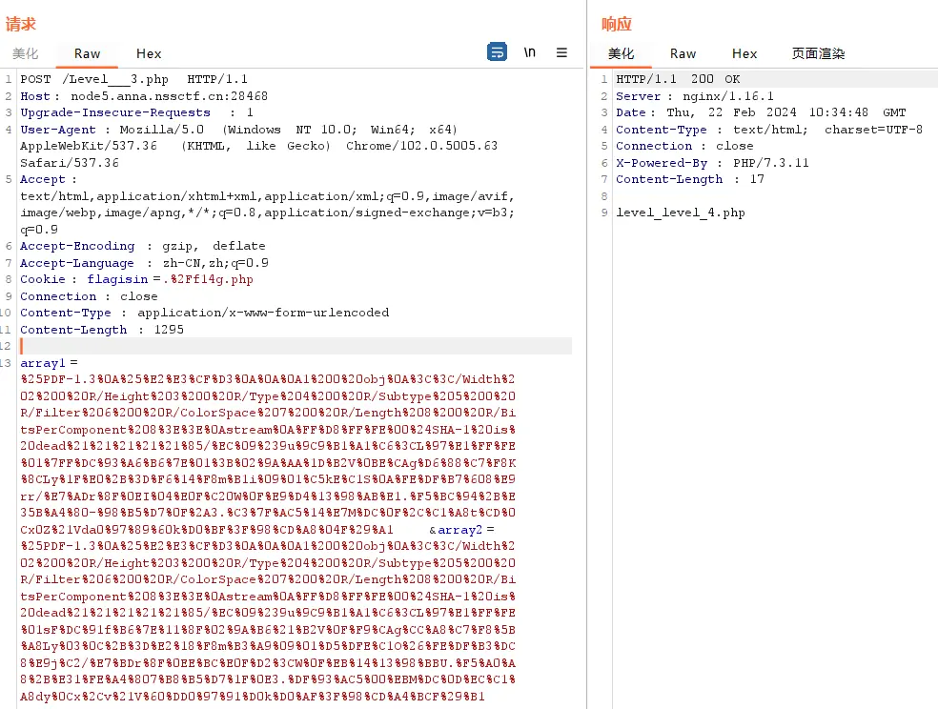
Task: Select the request Raw tab
Action: click(x=88, y=54)
